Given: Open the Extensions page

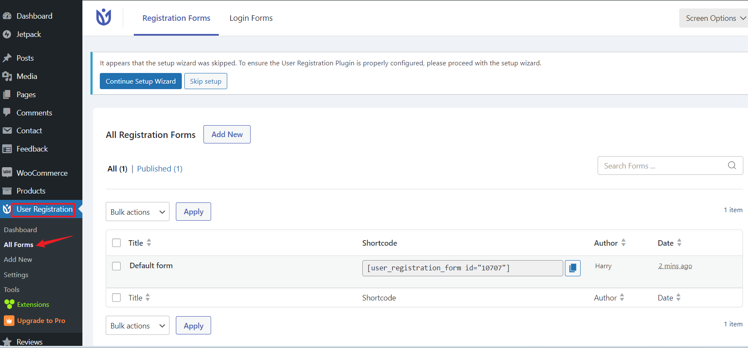Looking at the screenshot, I should (33, 304).
